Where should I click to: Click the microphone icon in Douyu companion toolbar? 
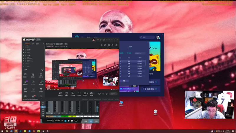click(85, 94)
